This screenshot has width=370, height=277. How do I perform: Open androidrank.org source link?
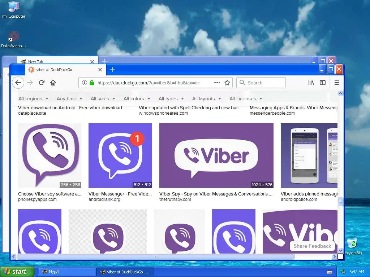[104, 199]
